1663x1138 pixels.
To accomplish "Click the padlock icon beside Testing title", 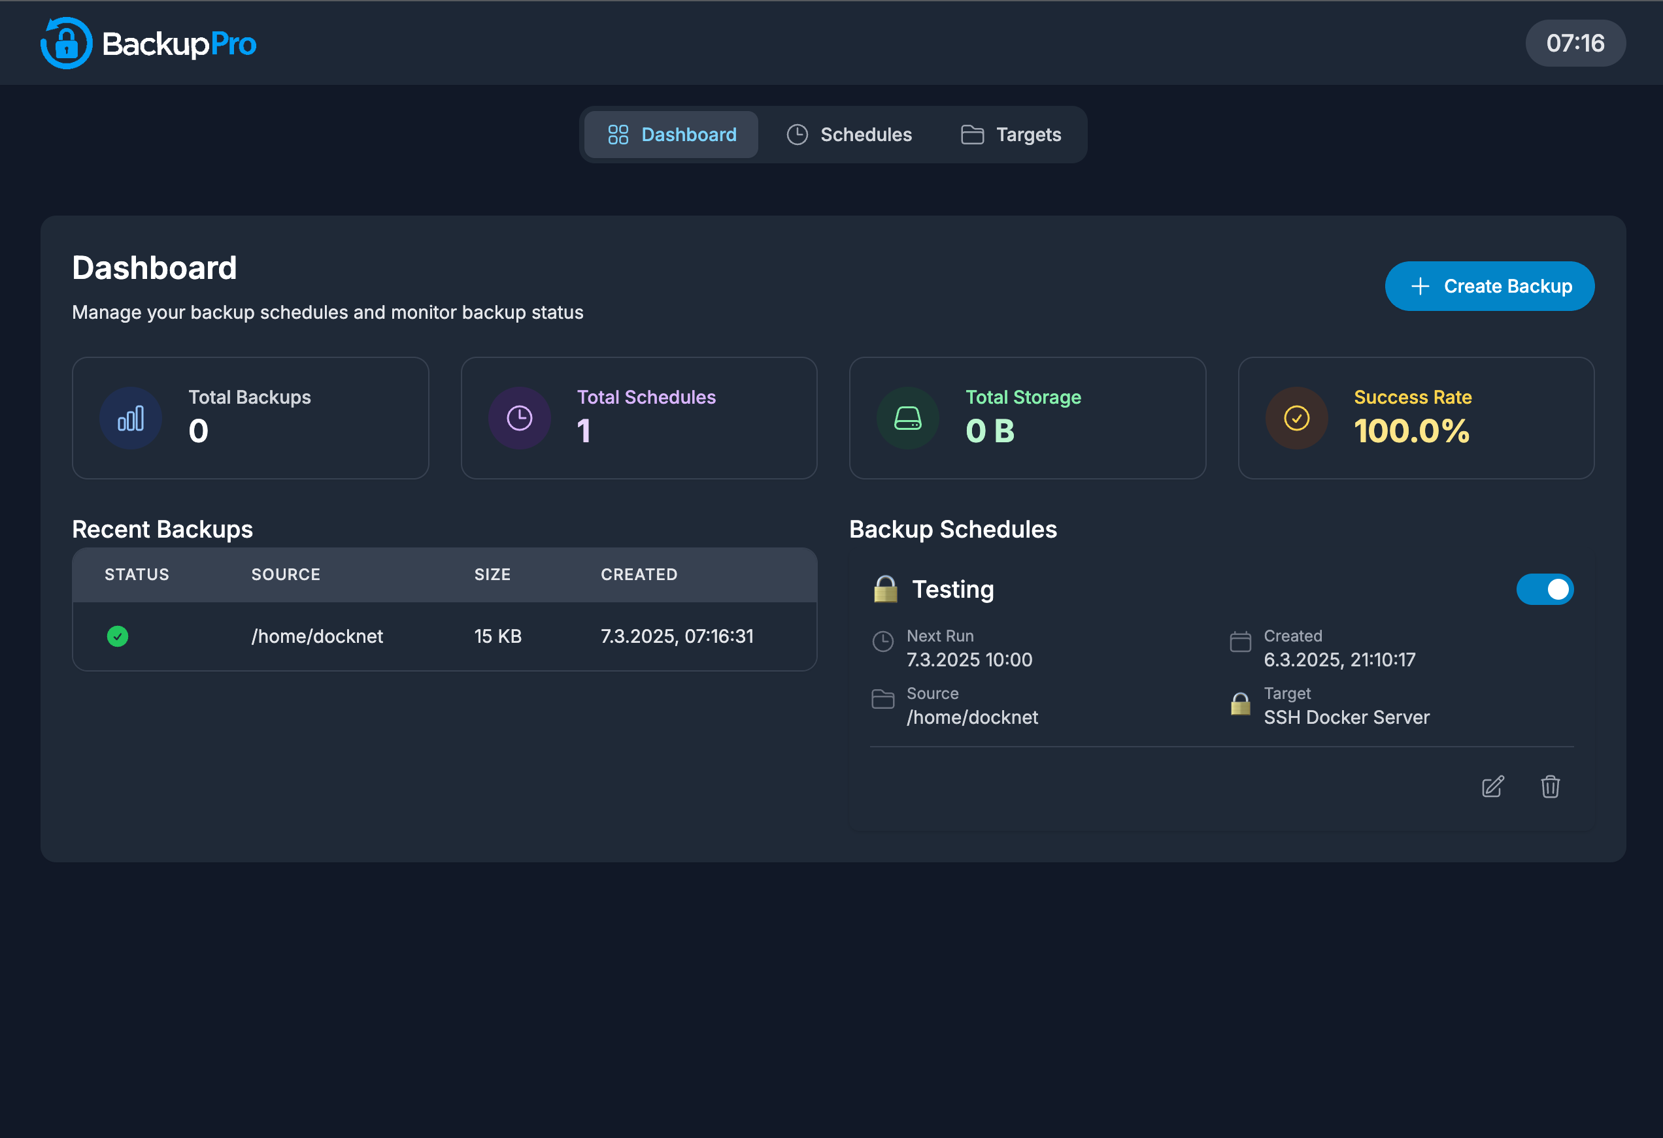I will 885,589.
